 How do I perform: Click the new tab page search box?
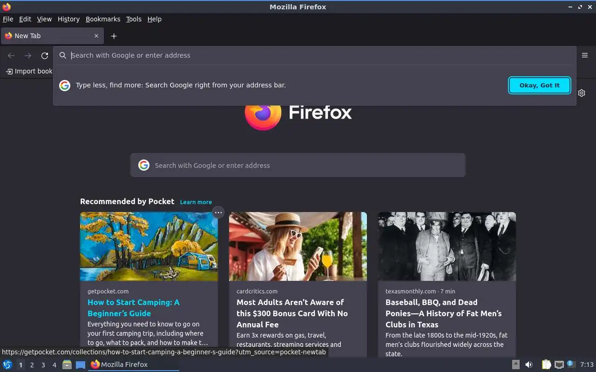(298, 165)
